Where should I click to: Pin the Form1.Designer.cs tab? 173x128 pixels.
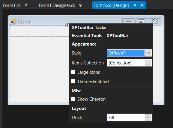coord(81,5)
